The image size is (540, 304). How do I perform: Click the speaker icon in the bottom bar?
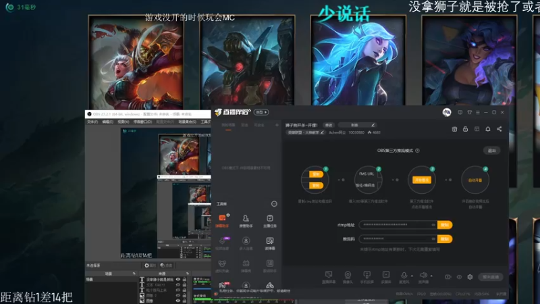tap(423, 275)
